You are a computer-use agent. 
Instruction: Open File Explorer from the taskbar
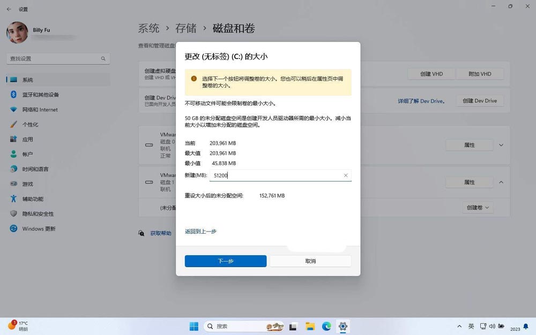[309, 326]
